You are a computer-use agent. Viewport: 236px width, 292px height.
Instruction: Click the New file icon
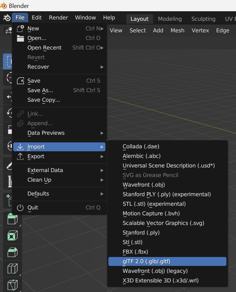(x=20, y=28)
